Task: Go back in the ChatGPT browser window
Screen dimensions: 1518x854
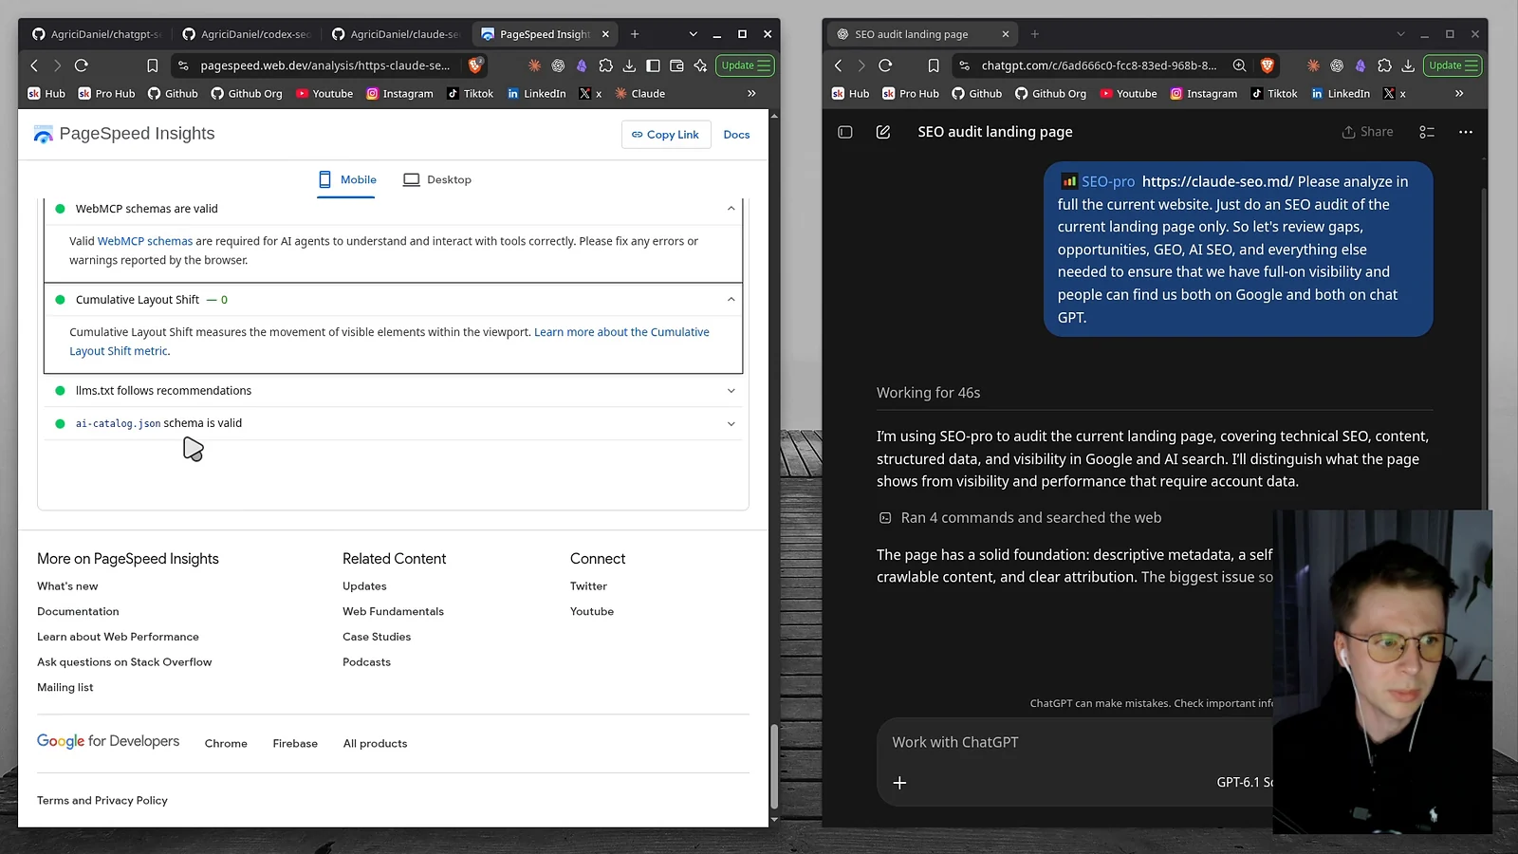Action: click(838, 65)
